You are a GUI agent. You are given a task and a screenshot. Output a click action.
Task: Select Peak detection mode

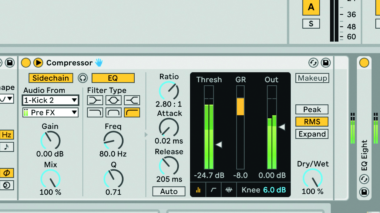312,110
